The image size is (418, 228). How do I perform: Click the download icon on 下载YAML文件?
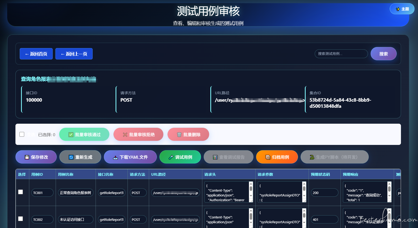[x=115, y=157]
